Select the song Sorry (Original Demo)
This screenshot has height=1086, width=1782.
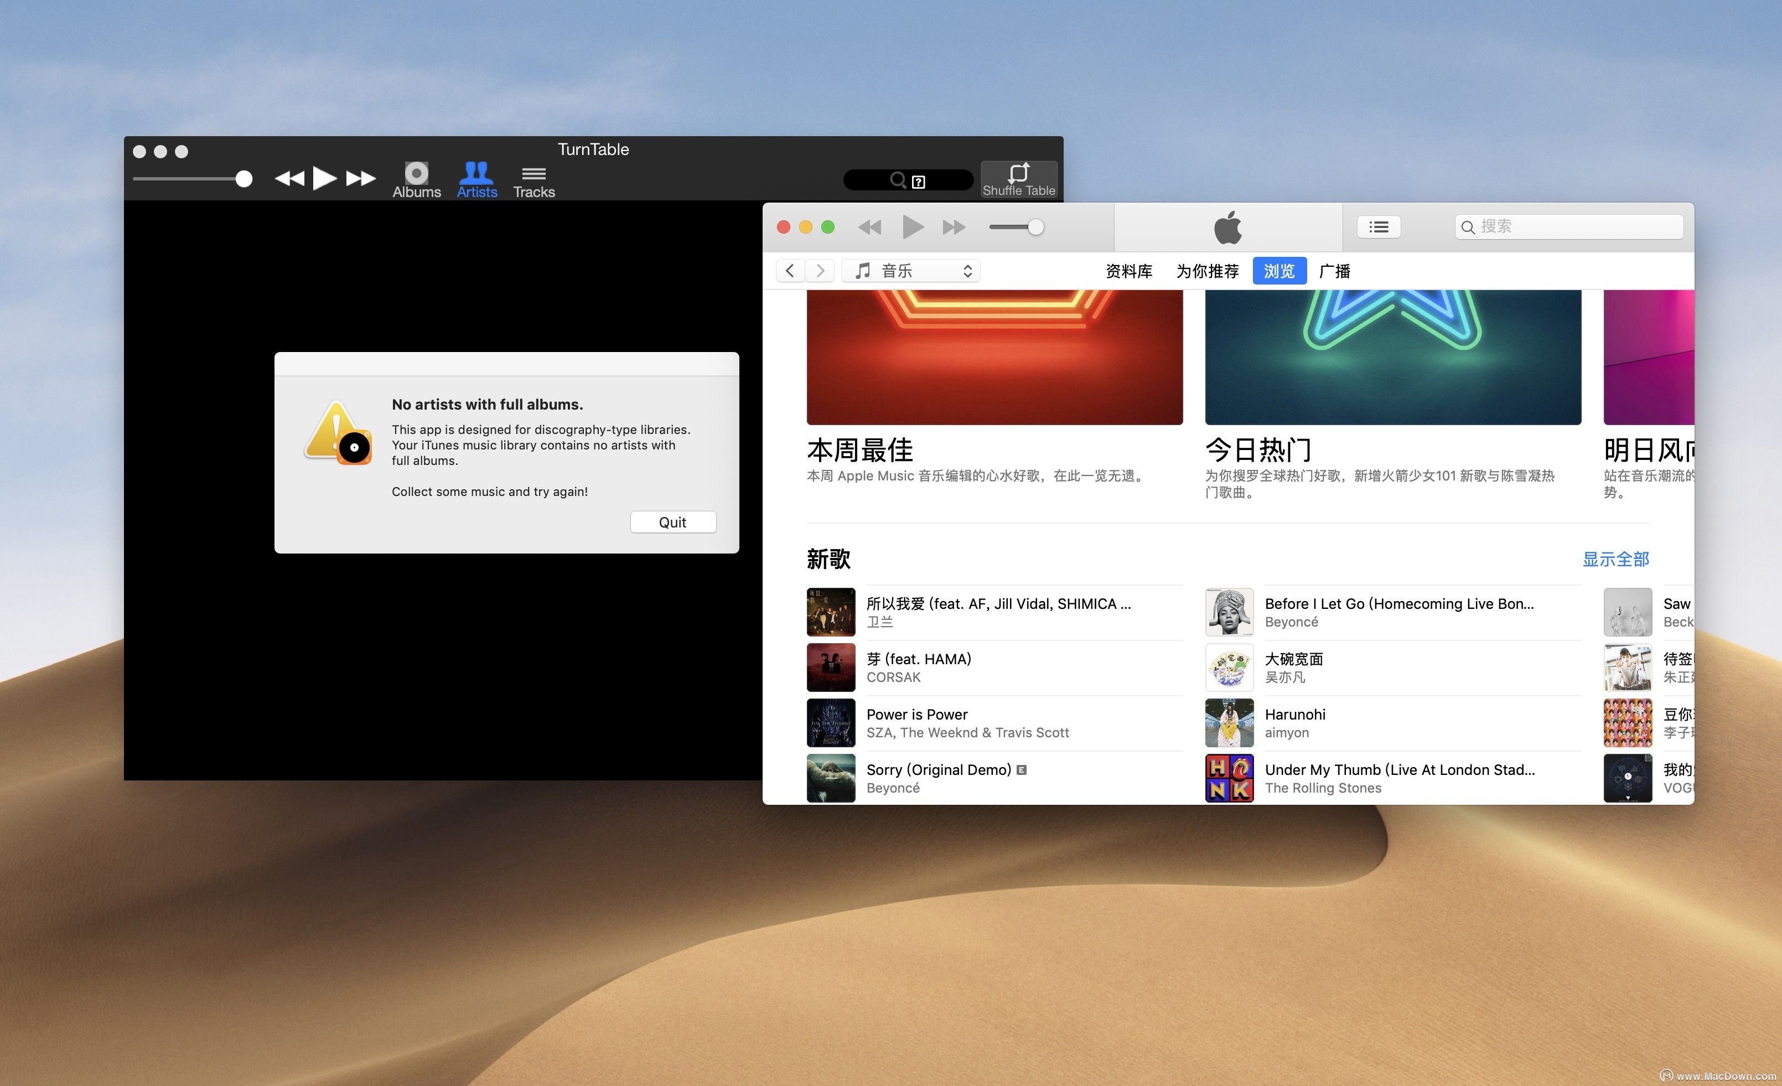click(939, 770)
